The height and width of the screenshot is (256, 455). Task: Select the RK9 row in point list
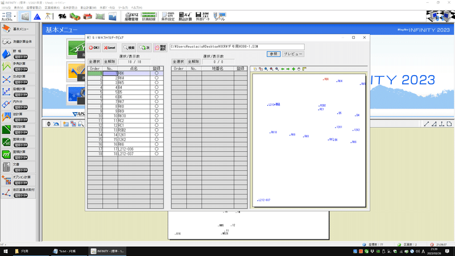click(x=125, y=111)
